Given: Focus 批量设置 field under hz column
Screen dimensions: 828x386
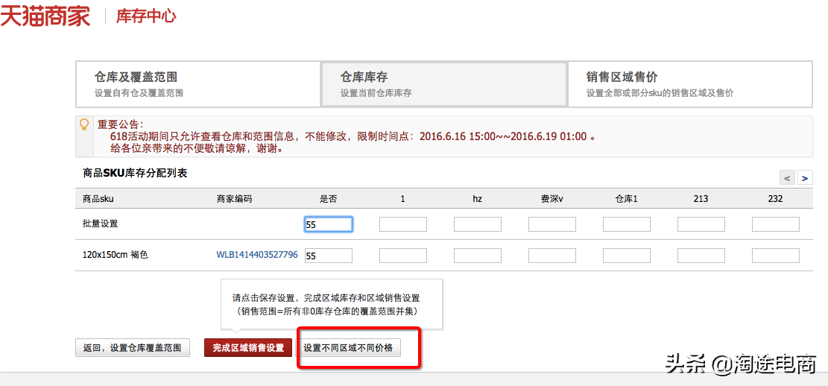Looking at the screenshot, I should [478, 224].
